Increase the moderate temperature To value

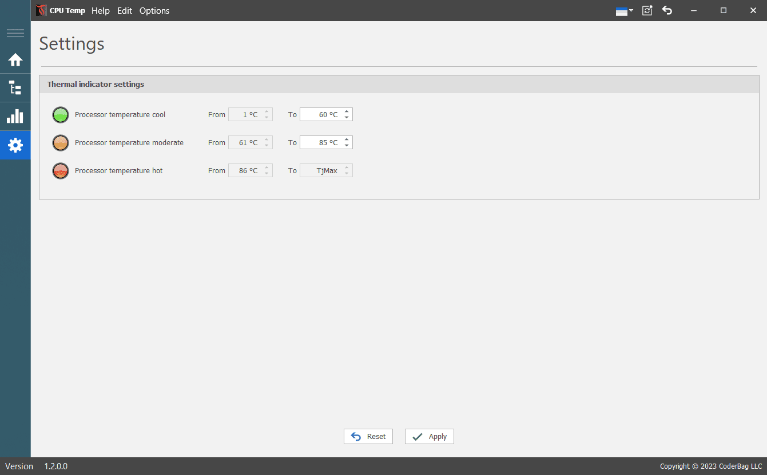[x=347, y=139]
